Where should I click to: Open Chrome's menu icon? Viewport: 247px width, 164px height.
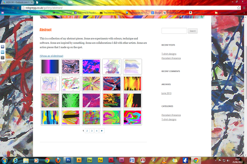pos(244,8)
